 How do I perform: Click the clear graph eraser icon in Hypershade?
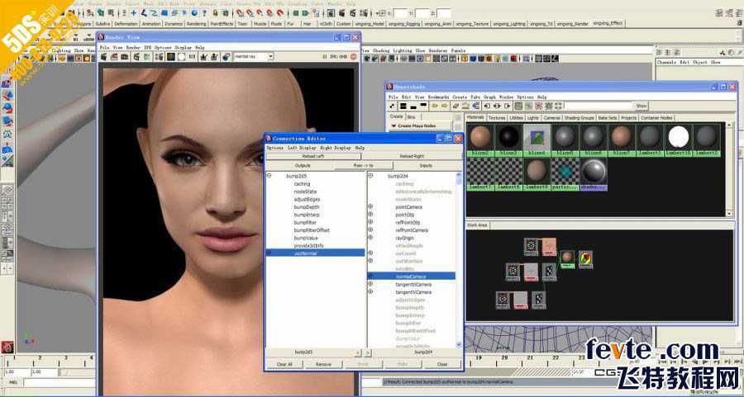pos(456,106)
